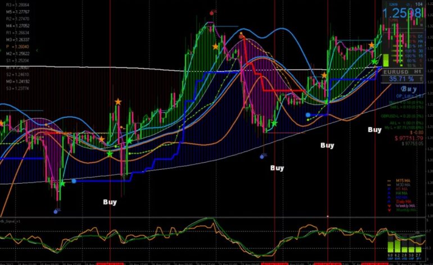Viewport: 433px width, 265px height.
Task: Click the red $ 97751.79 balance value
Action: coord(409,138)
